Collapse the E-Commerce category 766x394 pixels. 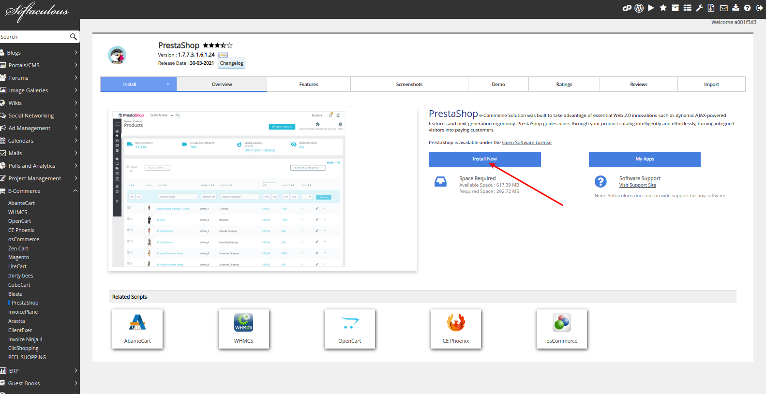tap(40, 191)
